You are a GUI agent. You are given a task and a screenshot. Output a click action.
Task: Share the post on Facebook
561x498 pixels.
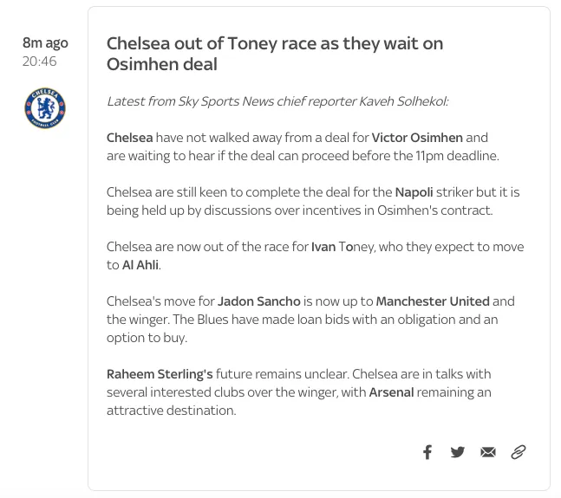click(x=427, y=452)
